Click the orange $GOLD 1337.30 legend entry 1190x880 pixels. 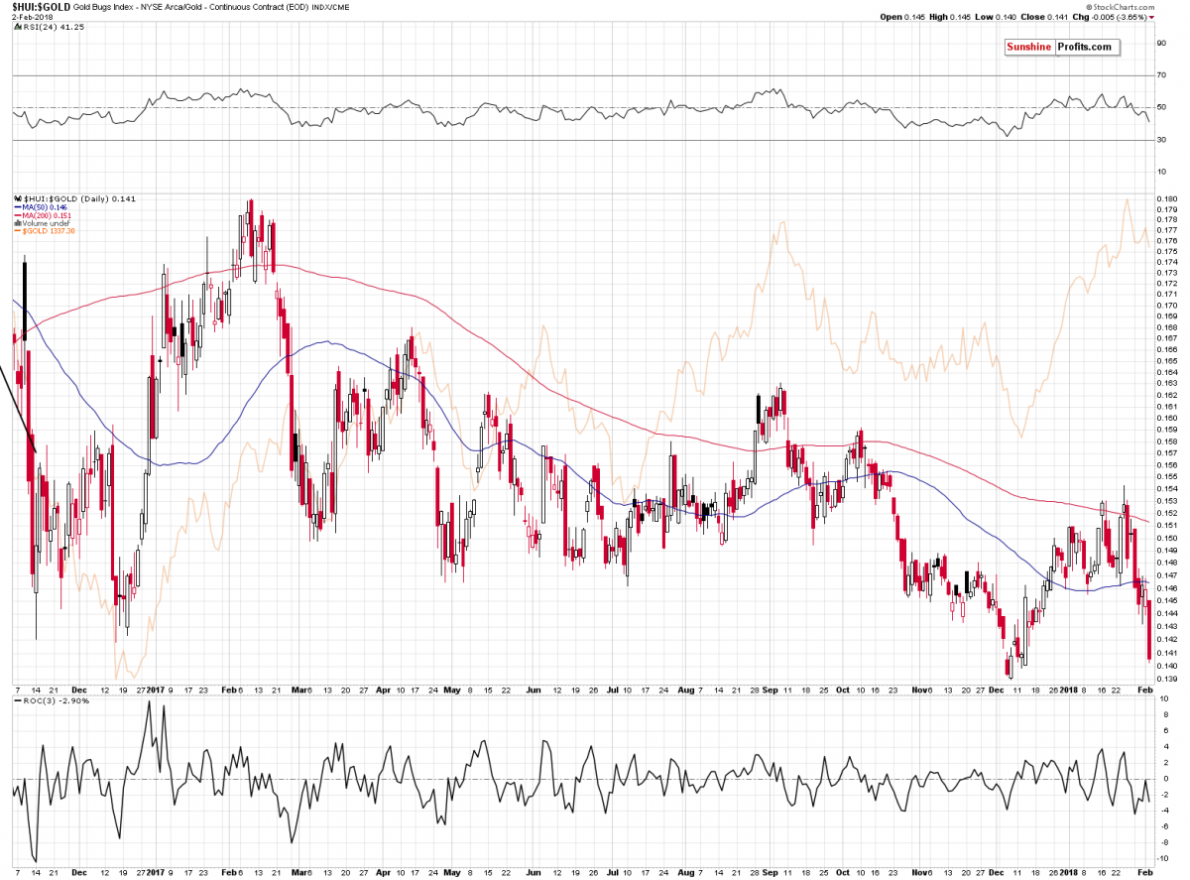tap(46, 230)
